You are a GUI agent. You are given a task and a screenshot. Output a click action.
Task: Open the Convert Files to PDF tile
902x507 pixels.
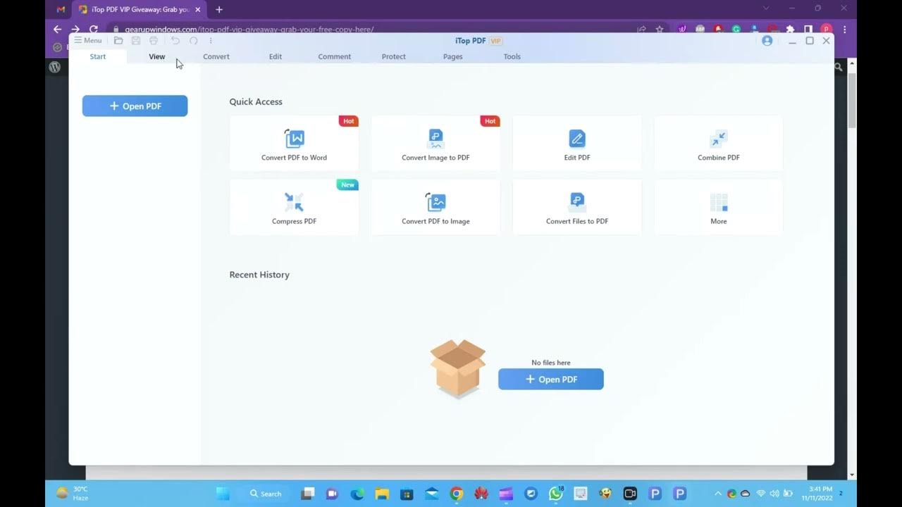click(x=577, y=207)
